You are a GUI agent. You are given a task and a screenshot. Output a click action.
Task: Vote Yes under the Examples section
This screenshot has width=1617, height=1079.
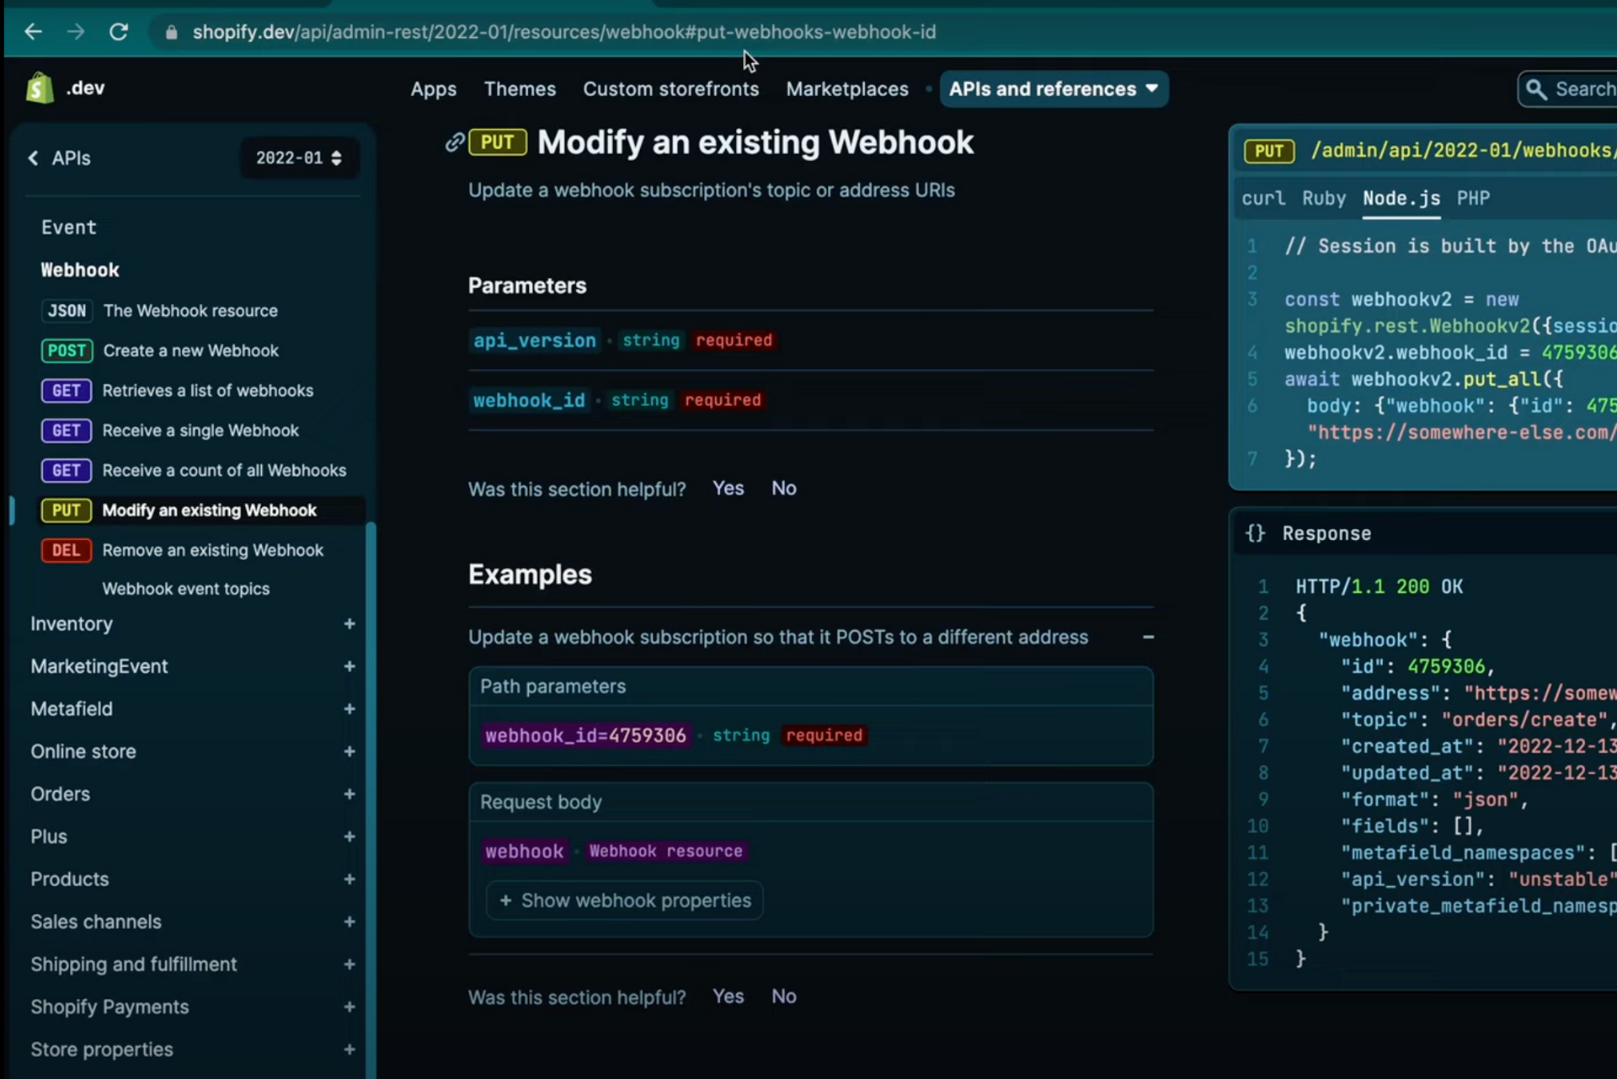coord(728,996)
